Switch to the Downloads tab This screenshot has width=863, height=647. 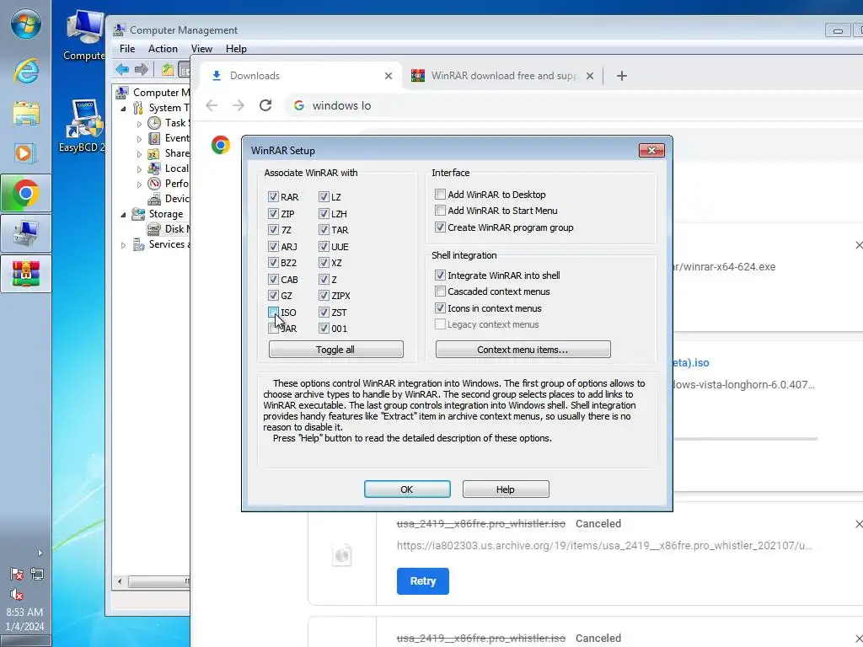(x=300, y=76)
